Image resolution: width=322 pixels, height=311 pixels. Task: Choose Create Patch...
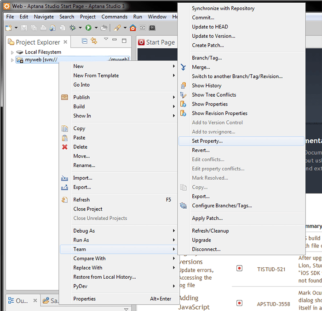241,45
